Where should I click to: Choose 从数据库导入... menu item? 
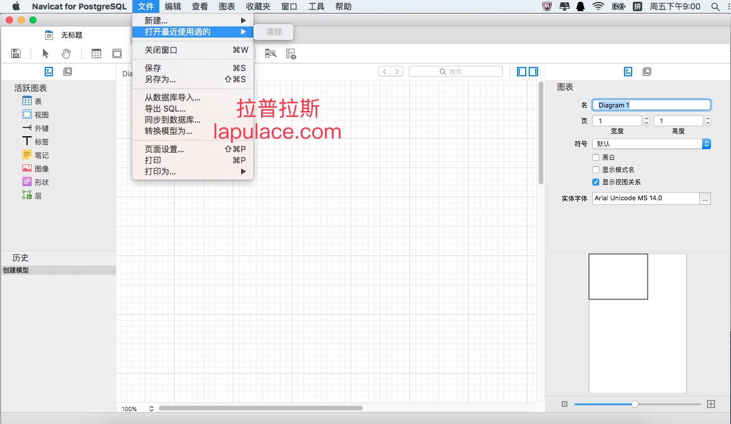point(193,97)
